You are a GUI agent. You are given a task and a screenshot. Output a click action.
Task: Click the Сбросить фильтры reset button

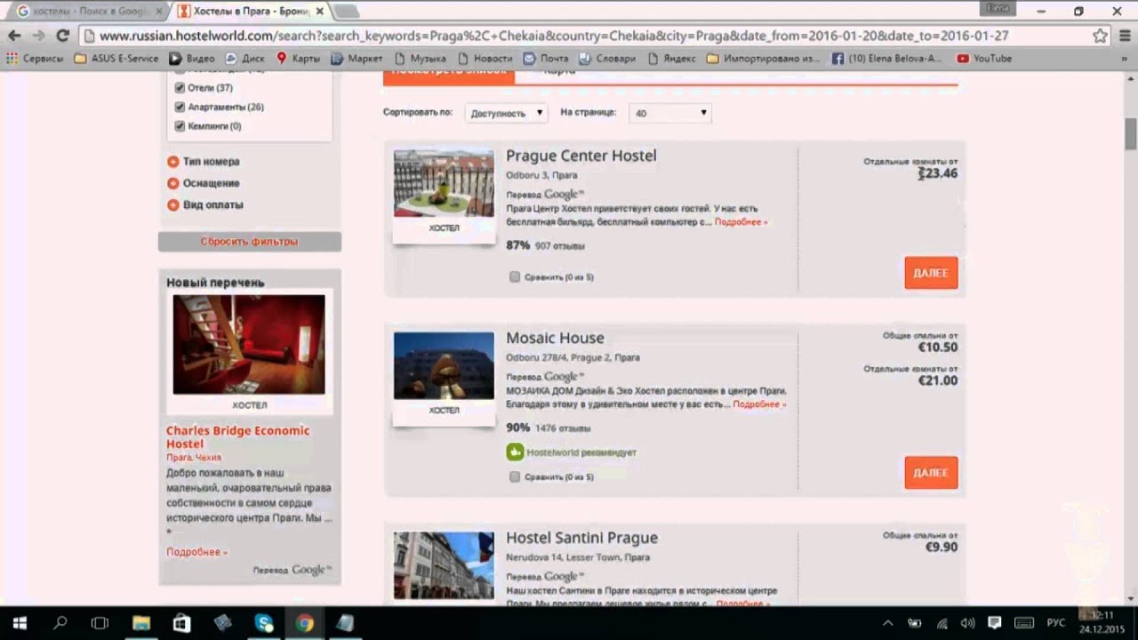click(x=249, y=242)
